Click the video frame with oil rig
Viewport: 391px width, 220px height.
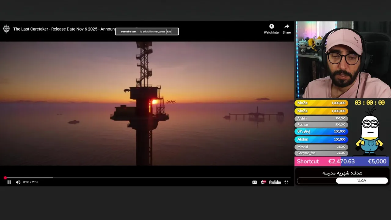[x=147, y=103]
